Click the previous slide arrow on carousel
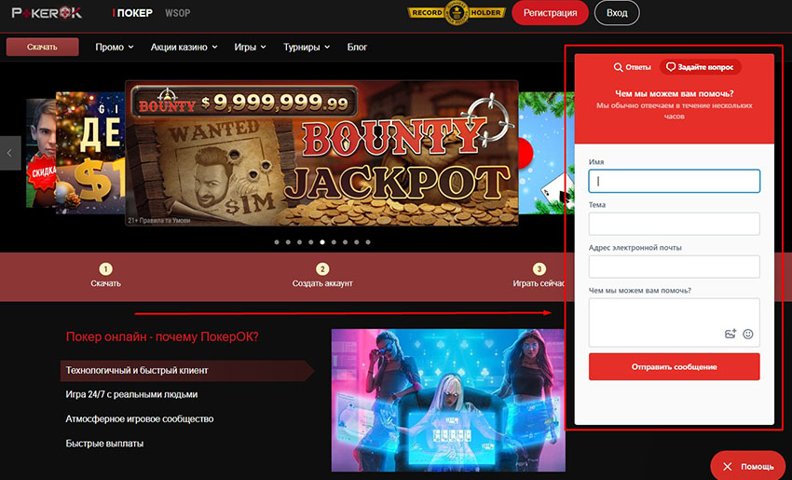The height and width of the screenshot is (480, 792). click(x=10, y=153)
